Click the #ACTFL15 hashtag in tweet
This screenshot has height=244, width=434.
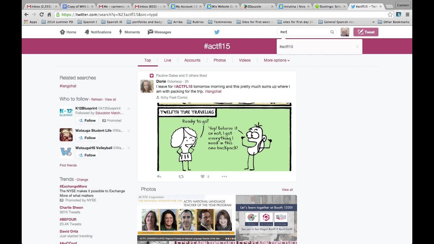click(183, 87)
